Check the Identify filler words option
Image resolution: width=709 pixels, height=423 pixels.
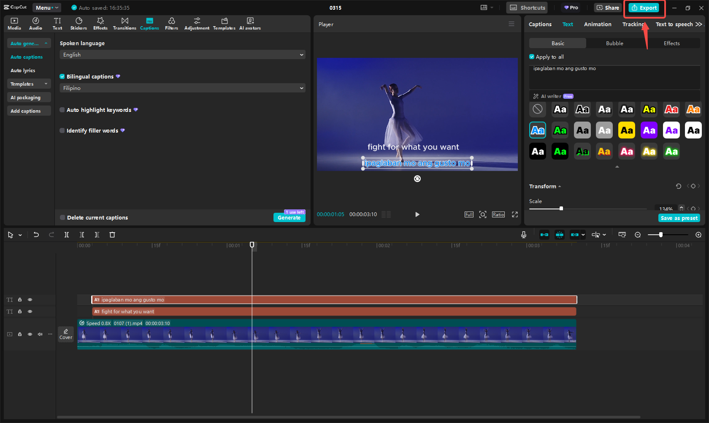[x=62, y=130]
